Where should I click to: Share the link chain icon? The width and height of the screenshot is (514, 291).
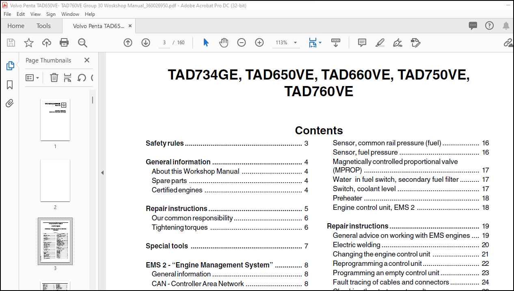508,43
